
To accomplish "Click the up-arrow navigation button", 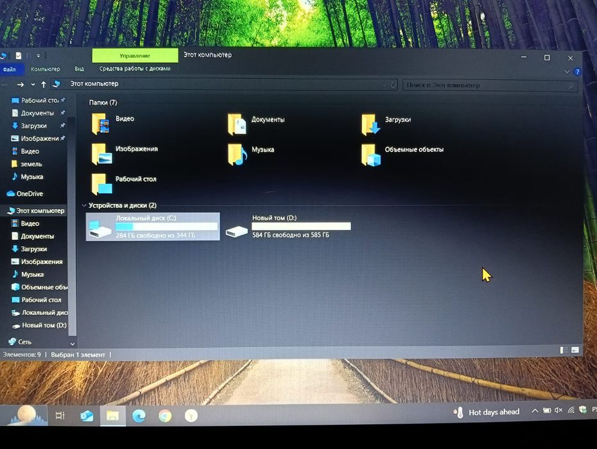I will (44, 85).
